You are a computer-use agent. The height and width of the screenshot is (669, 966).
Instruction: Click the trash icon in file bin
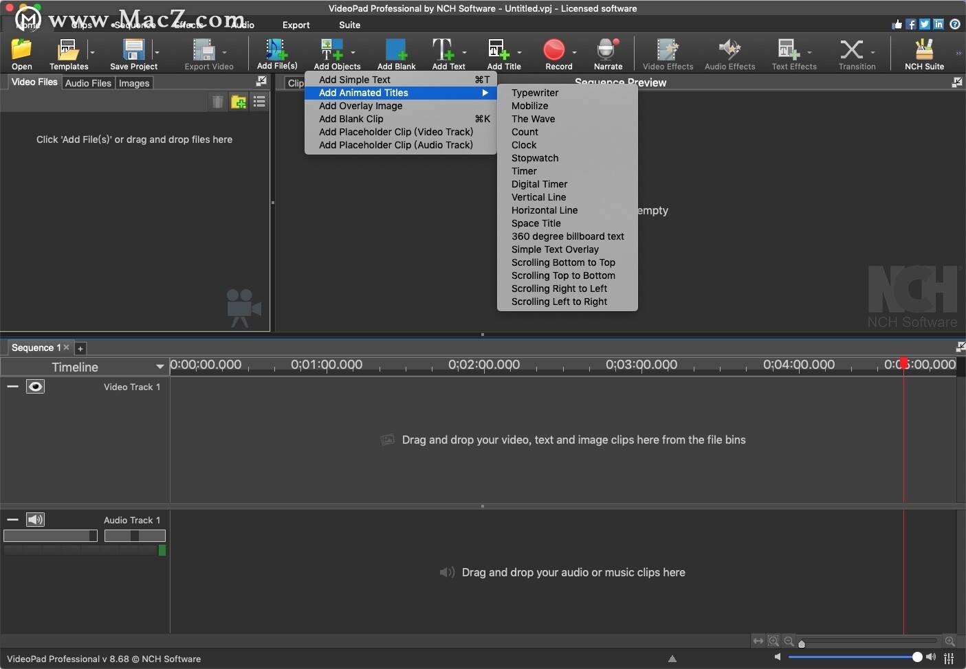pos(217,102)
